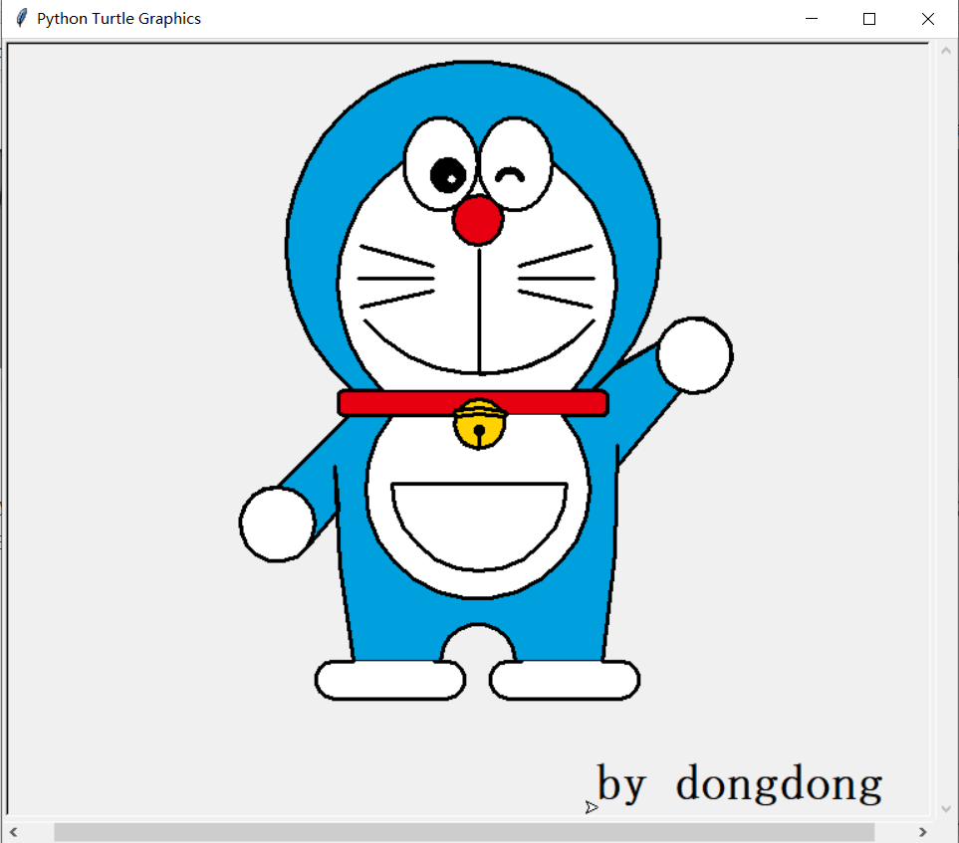Click the vertical scrollbar down arrow
959x843 pixels.
[x=946, y=808]
